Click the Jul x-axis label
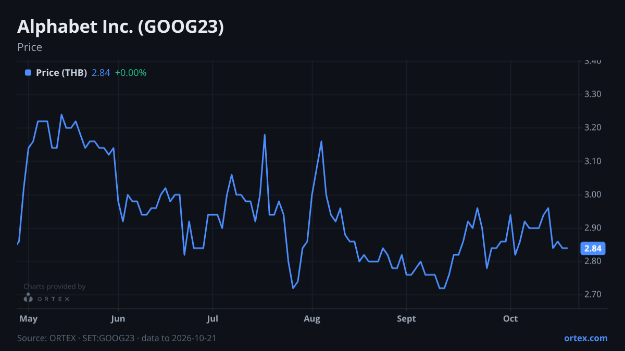 tap(212, 319)
